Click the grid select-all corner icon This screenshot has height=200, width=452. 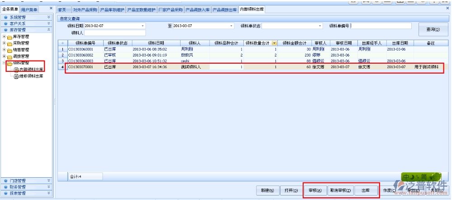tap(62, 43)
